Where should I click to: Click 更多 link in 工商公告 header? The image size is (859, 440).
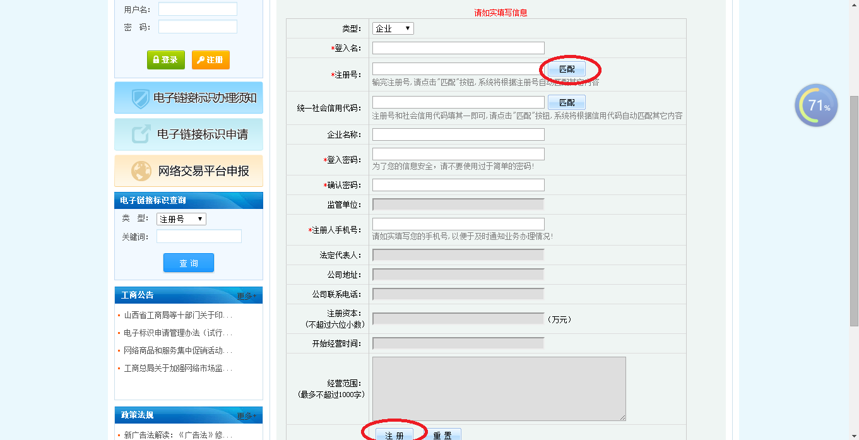[246, 295]
